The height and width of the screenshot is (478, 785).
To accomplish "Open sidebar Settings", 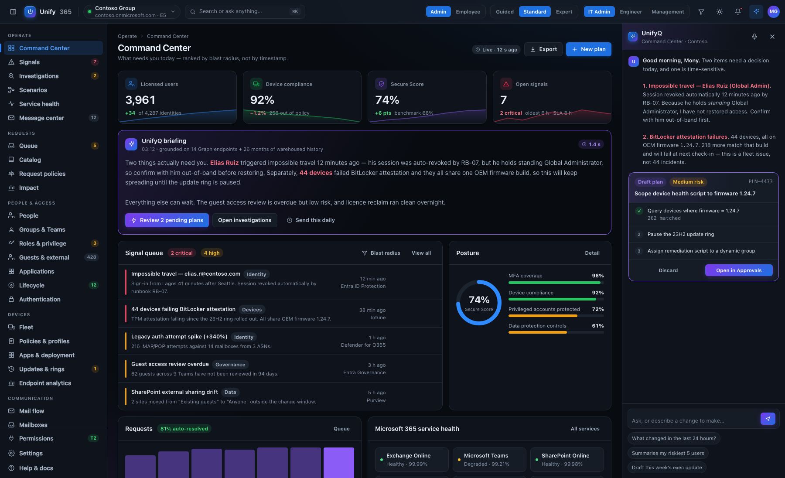I will 53,453.
